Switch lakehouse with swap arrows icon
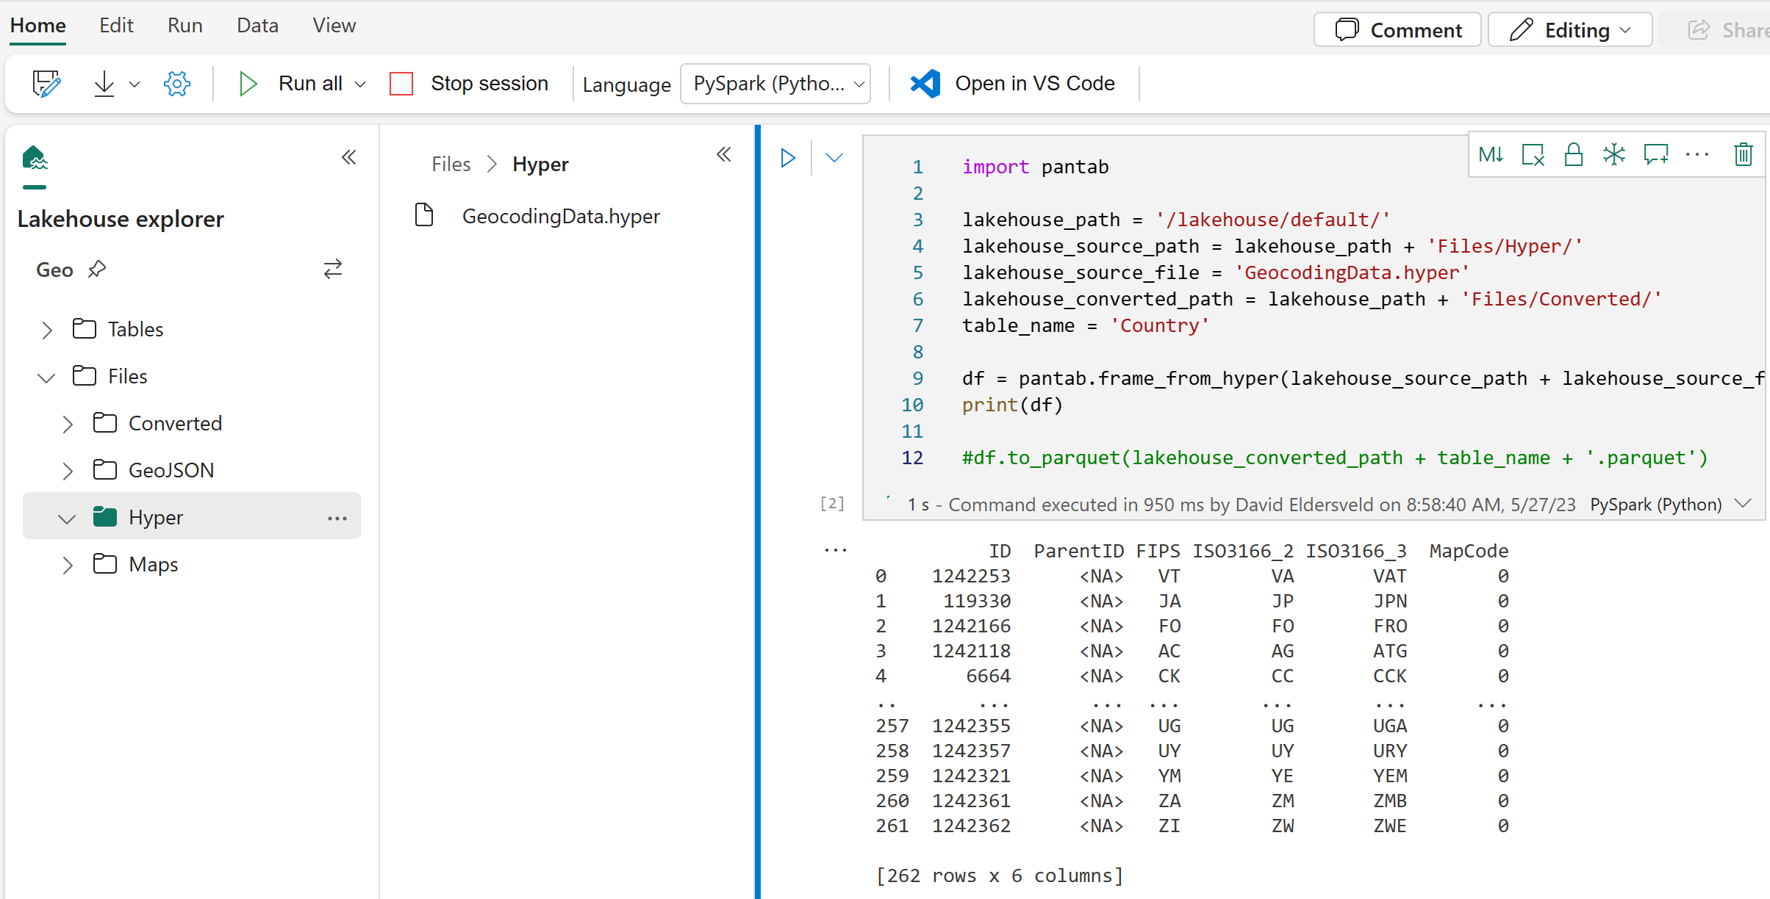The height and width of the screenshot is (899, 1770). tap(333, 270)
